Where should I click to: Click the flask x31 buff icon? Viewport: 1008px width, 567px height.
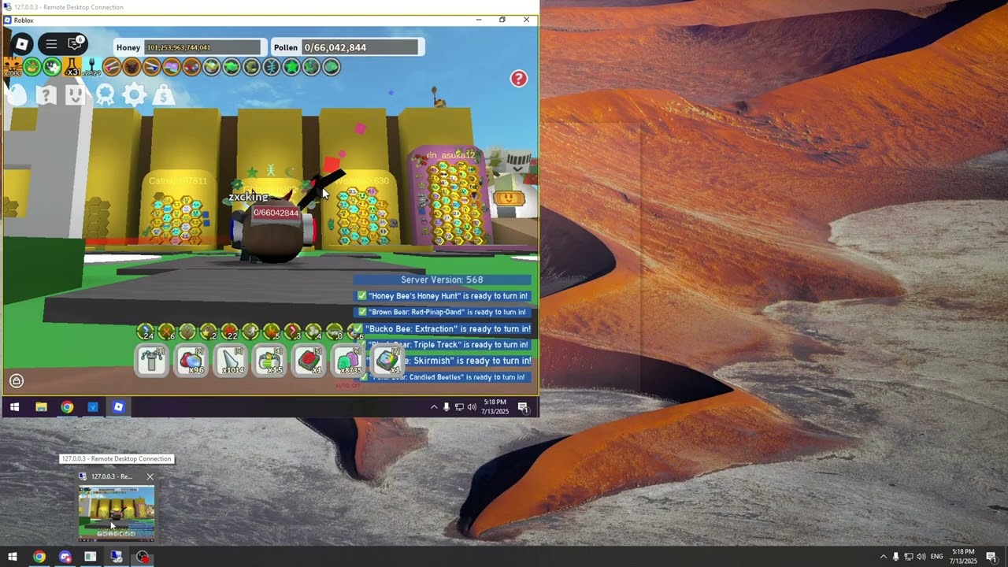pyautogui.click(x=72, y=67)
